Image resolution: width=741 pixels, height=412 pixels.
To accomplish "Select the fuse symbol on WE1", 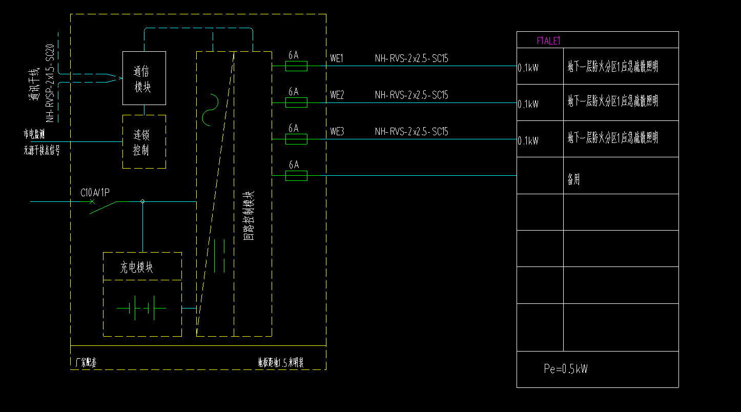I will pyautogui.click(x=296, y=66).
